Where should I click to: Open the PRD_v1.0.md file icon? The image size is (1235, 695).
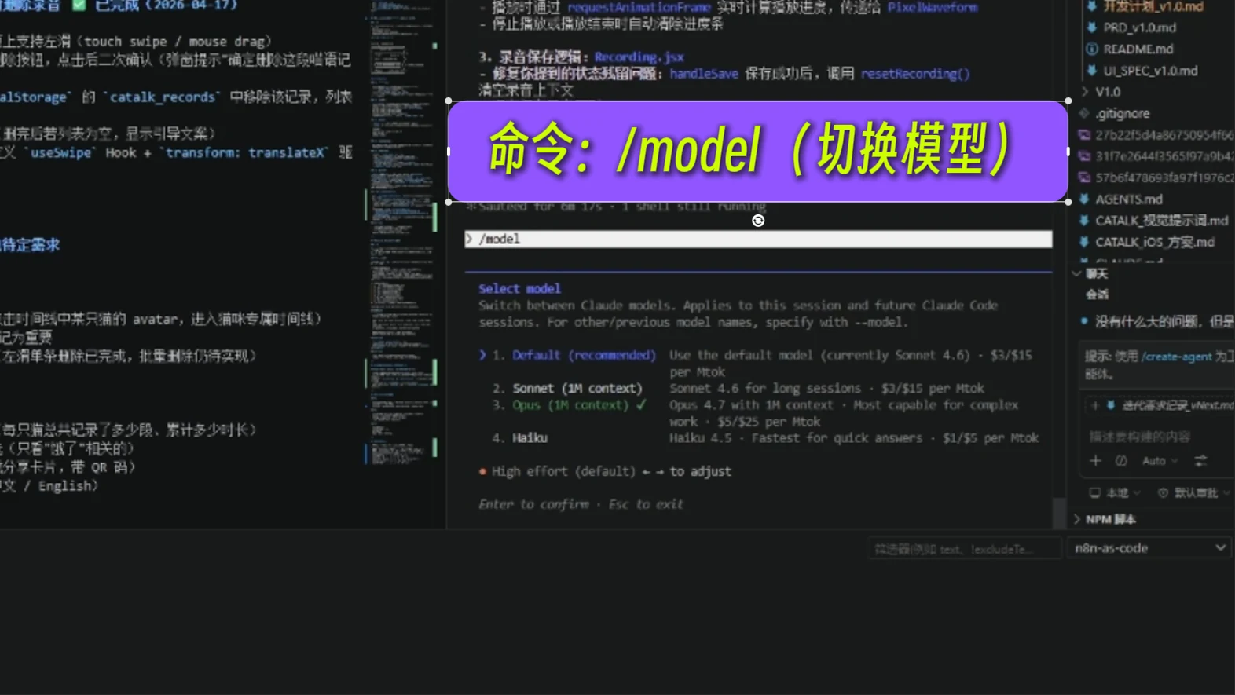pos(1091,27)
